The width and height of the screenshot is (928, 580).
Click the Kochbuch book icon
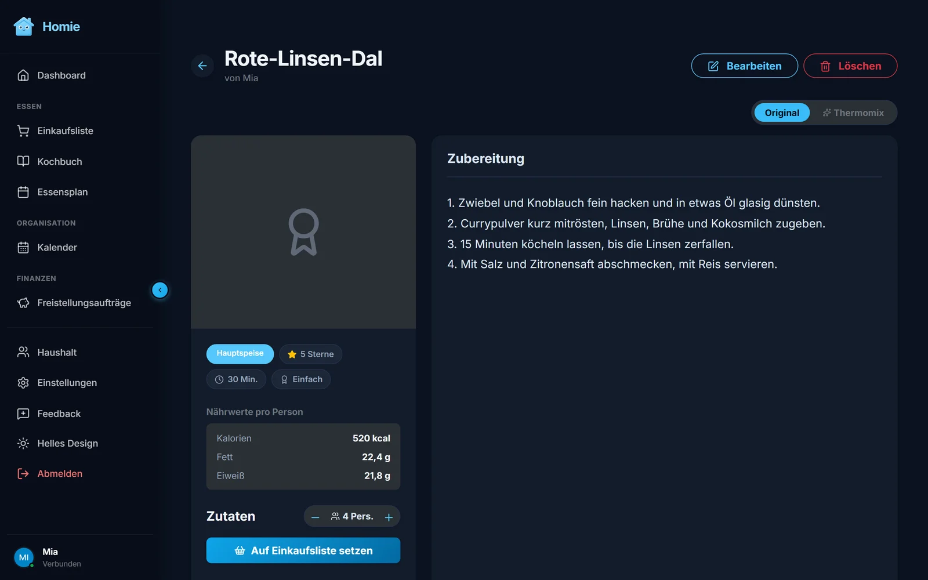pyautogui.click(x=23, y=161)
